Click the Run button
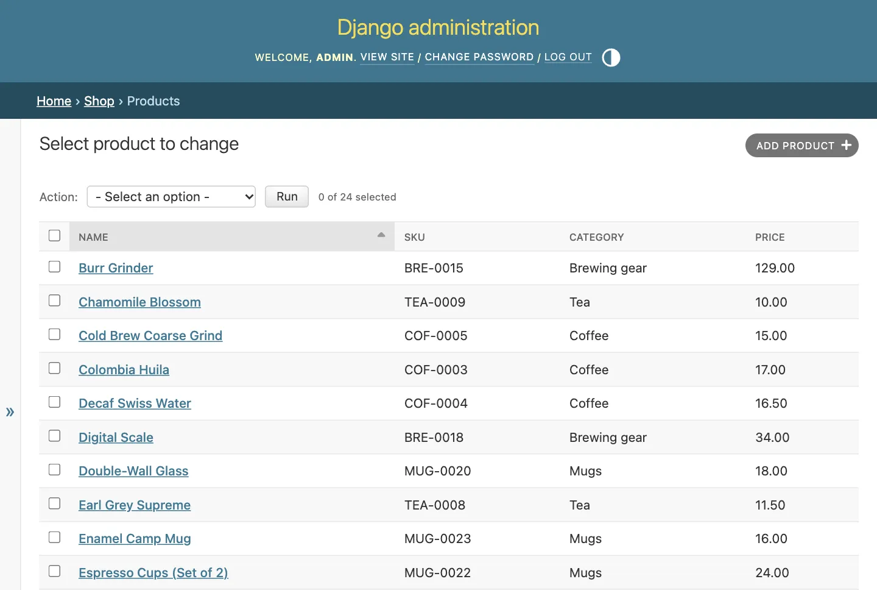Viewport: 877px width, 590px height. click(287, 197)
